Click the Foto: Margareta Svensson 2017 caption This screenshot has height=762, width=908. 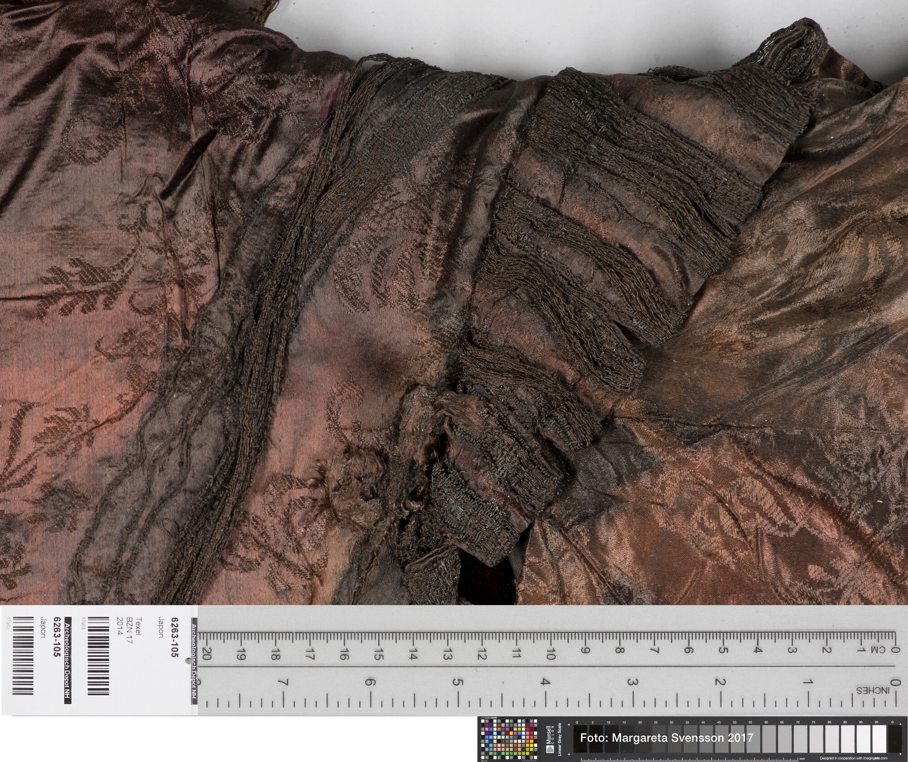tap(666, 737)
